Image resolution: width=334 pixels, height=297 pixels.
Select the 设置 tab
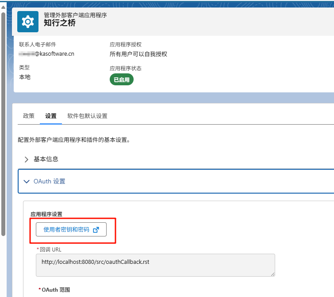coord(51,116)
